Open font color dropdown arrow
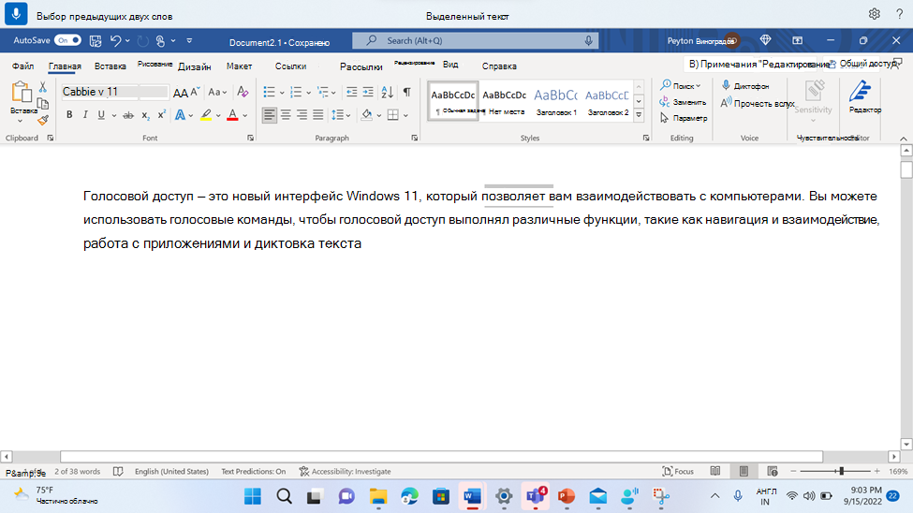Screen dimensions: 913x513 pos(245,115)
